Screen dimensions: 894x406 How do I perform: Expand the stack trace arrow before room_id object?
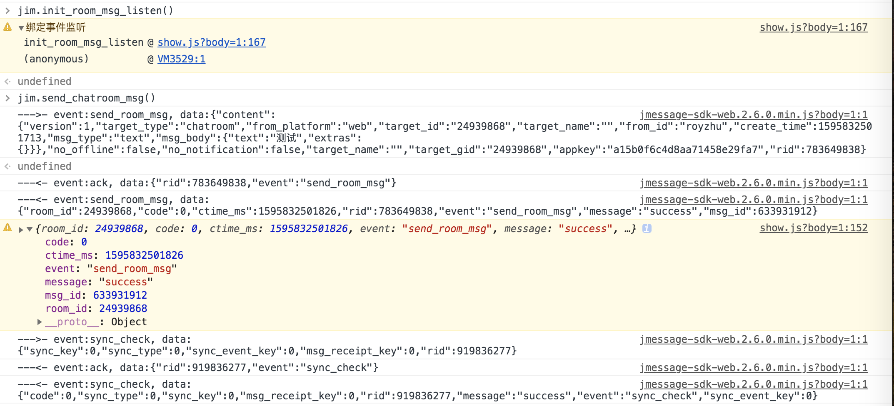[21, 229]
